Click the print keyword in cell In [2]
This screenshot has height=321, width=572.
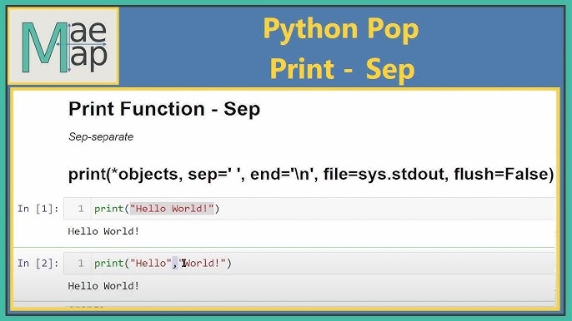(108, 264)
